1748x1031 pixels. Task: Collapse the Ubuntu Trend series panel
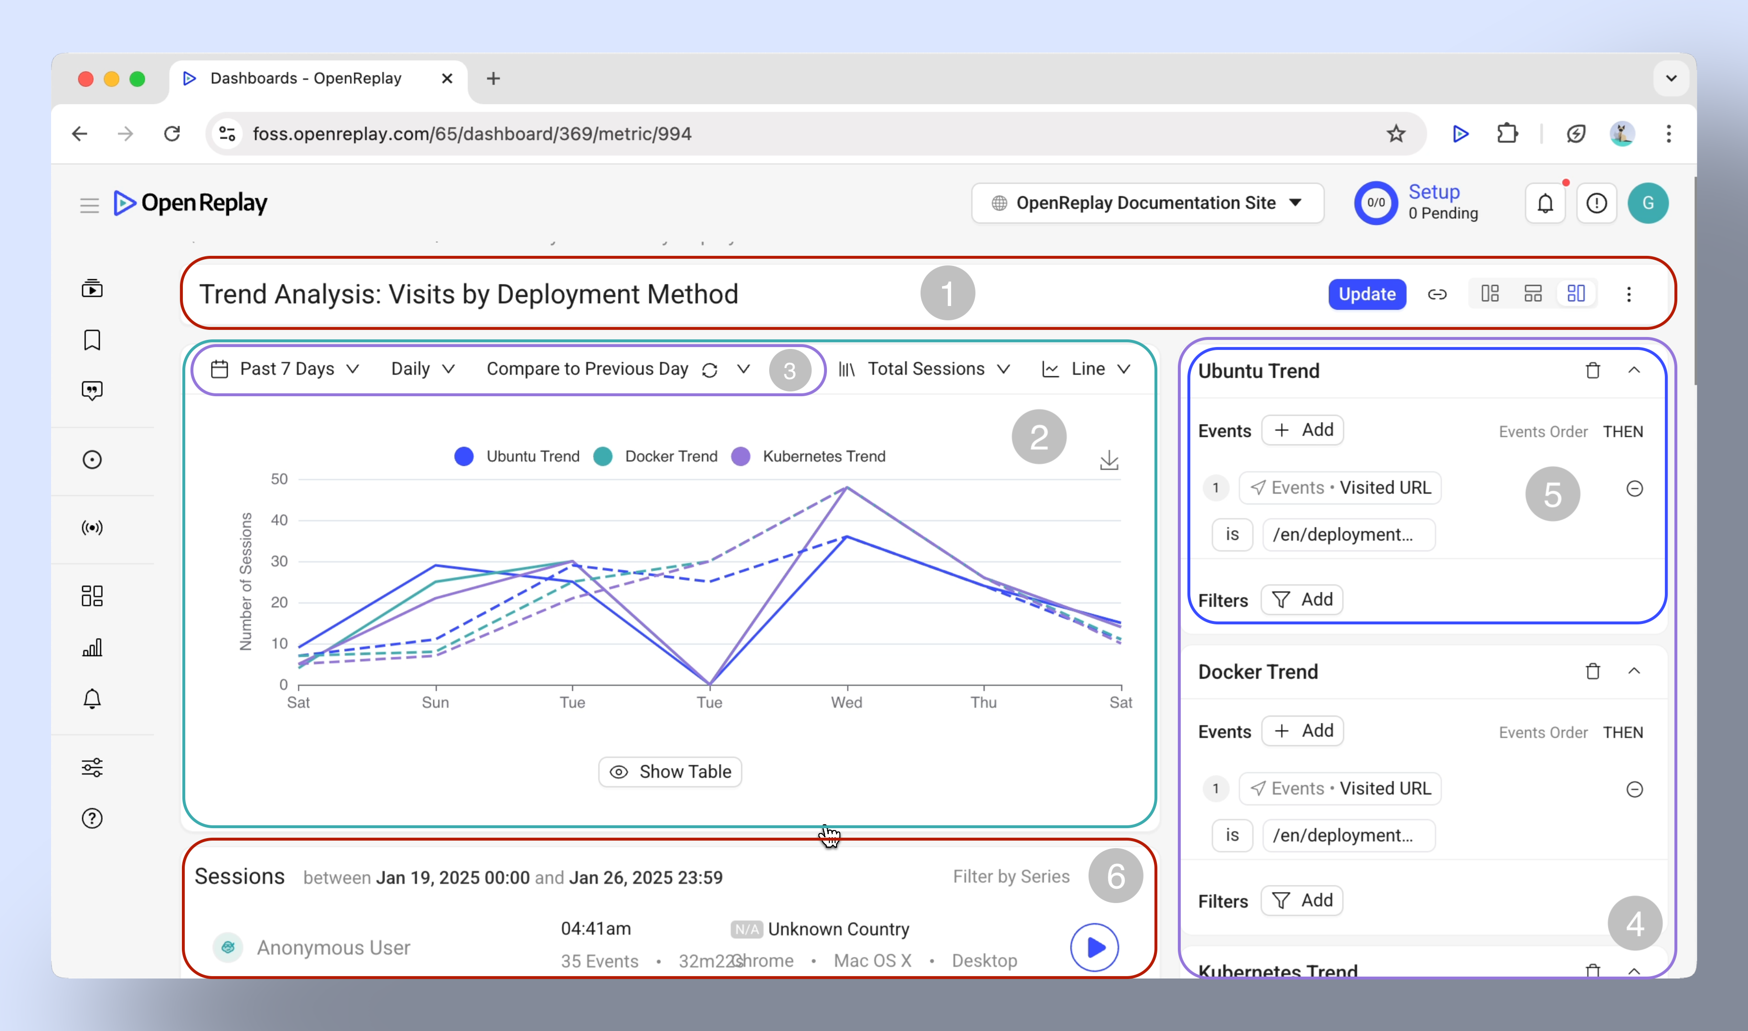(x=1633, y=369)
